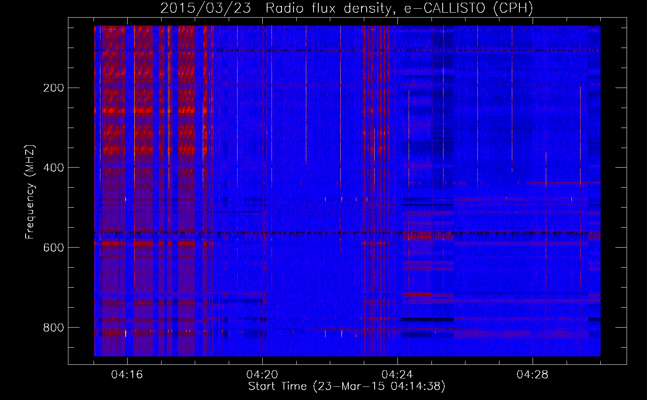Click the 04:24 time tick label
647x400 pixels.
397,375
